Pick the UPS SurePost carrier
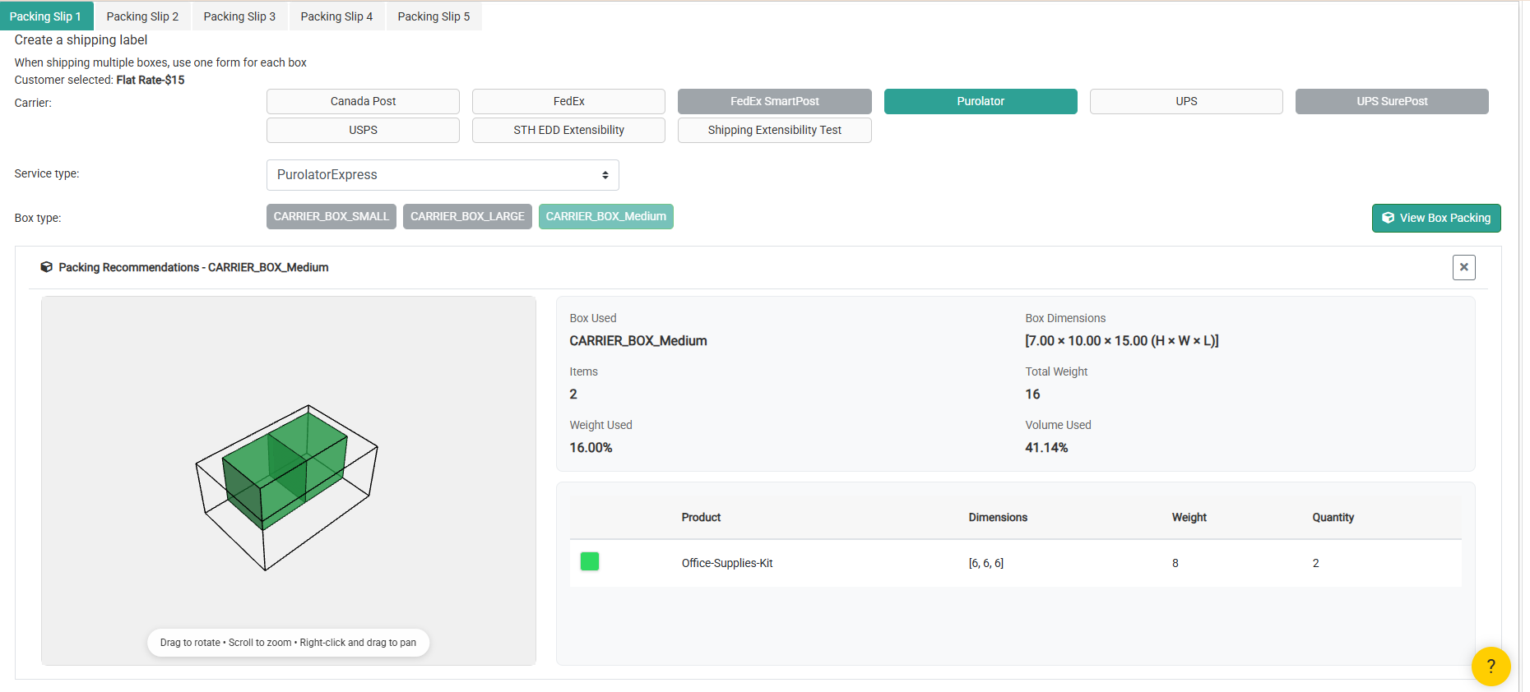Viewport: 1530px width, 692px height. pyautogui.click(x=1392, y=101)
